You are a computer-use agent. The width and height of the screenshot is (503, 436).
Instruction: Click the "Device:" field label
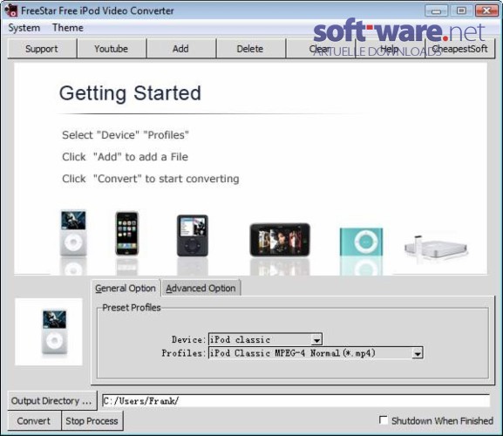188,339
